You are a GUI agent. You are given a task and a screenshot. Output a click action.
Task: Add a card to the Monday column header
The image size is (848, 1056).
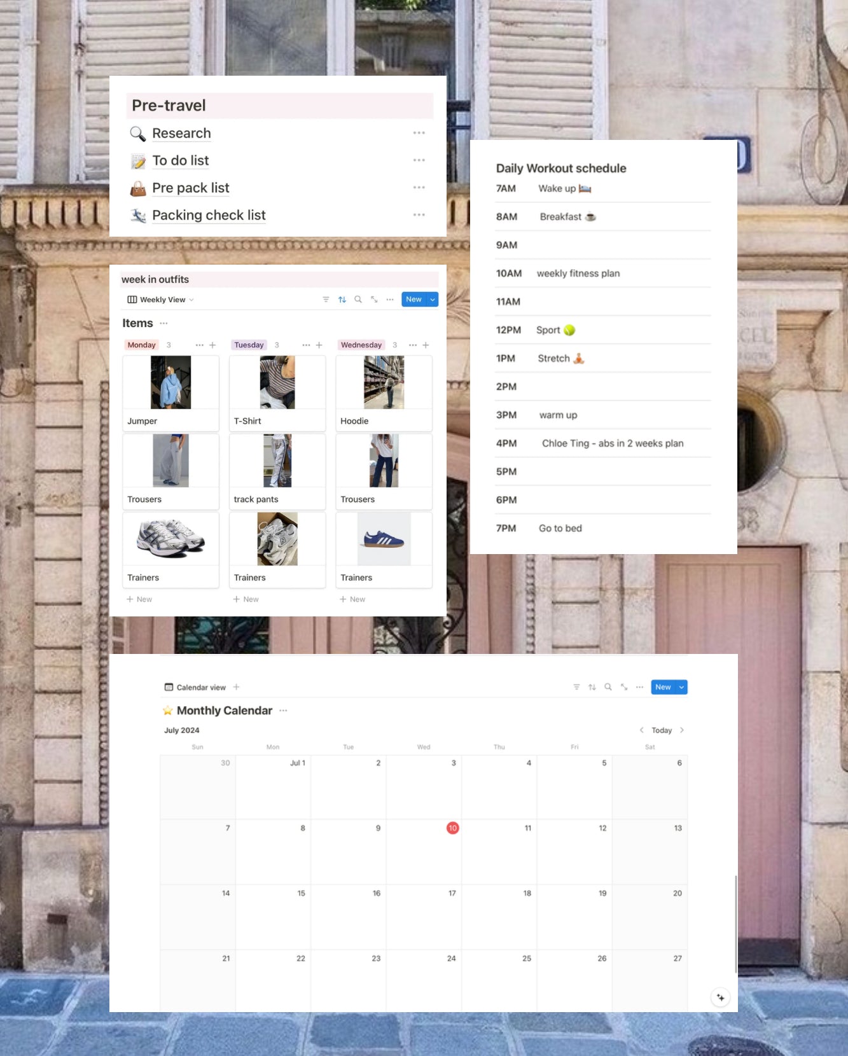[212, 345]
